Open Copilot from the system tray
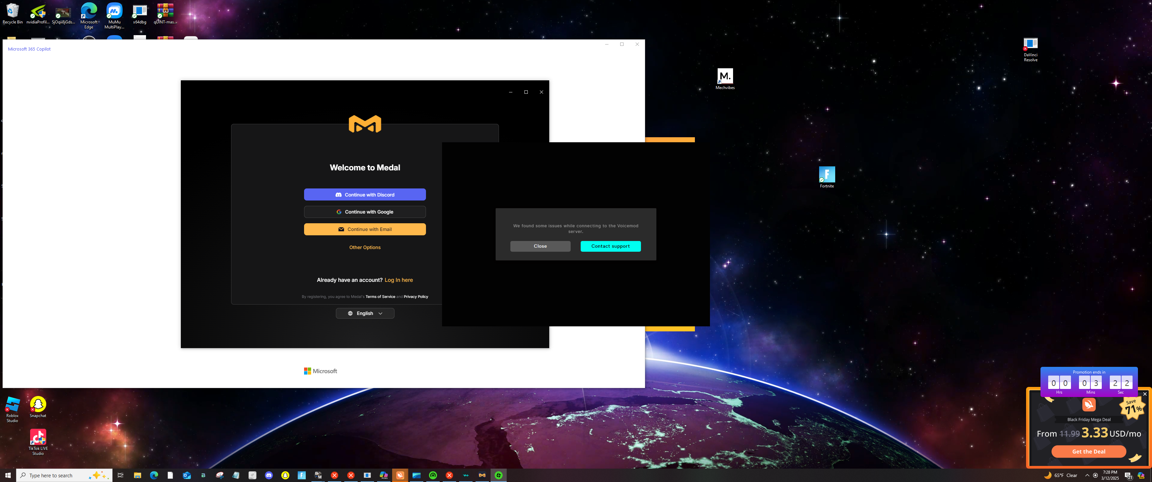This screenshot has width=1152, height=482. point(1141,475)
